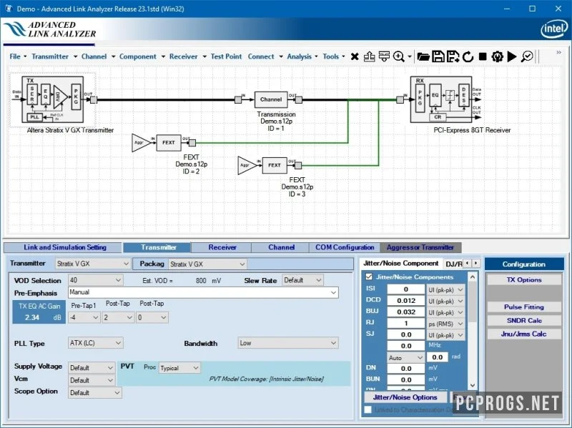Open the PLL Type ATX (LC) dropdown
The width and height of the screenshot is (572, 428).
click(96, 343)
